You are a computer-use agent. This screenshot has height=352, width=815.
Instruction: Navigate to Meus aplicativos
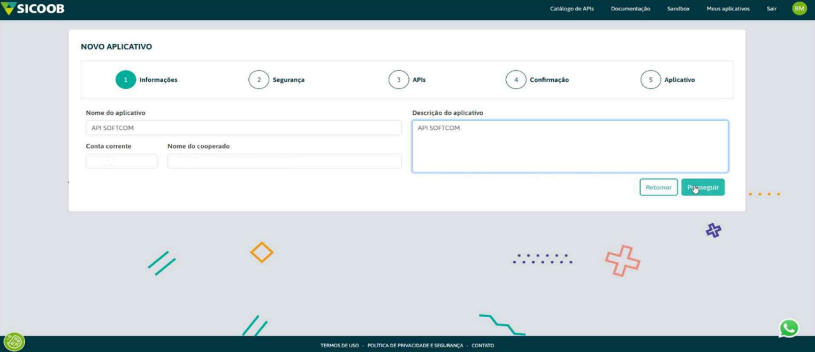pos(728,9)
